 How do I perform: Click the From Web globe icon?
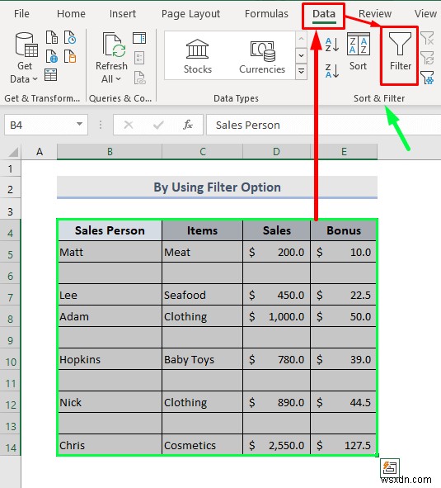(52, 56)
